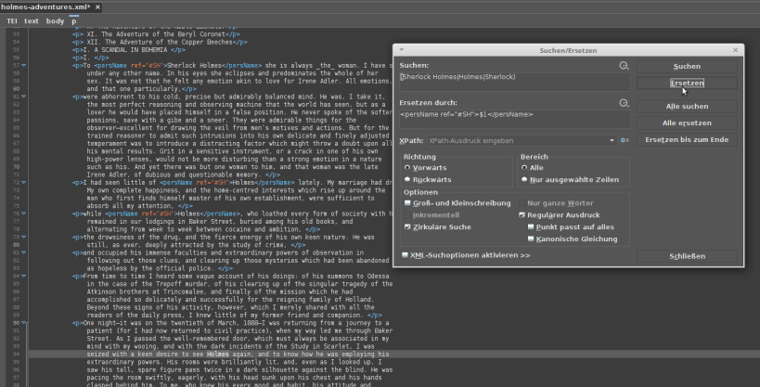Click the Suchen/Ersetzen dialog title-bar menu arrow
Image resolution: width=760 pixels, height=387 pixels.
[x=401, y=50]
